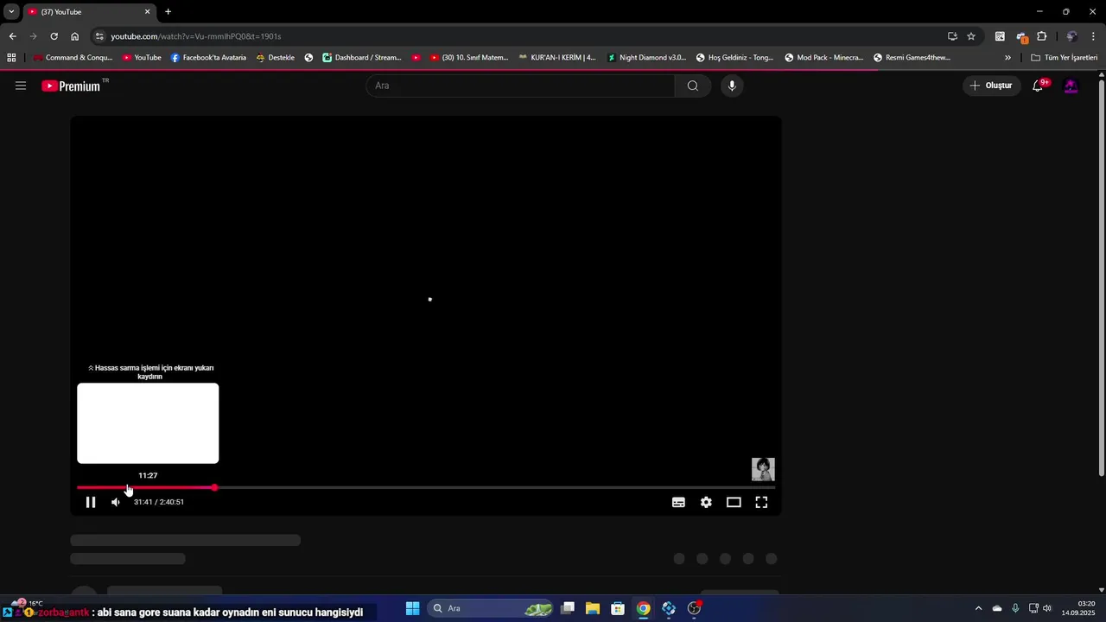1106x622 pixels.
Task: Enter fullscreen mode on the player
Action: [x=761, y=502]
